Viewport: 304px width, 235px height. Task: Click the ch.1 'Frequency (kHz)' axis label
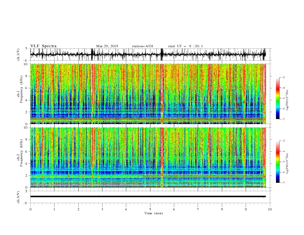pos(21,89)
